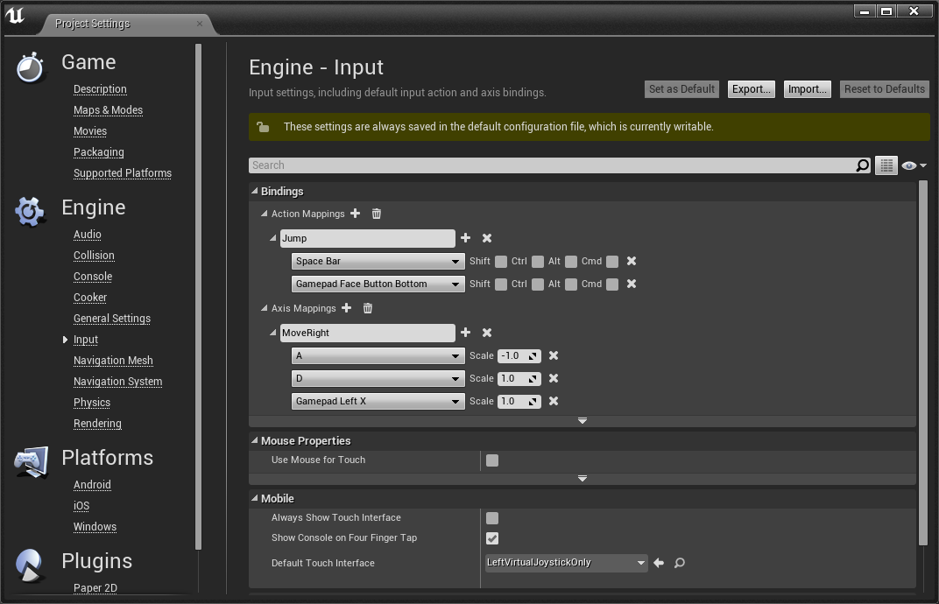Remove the MoveRight axis mapping
Viewport: 939px width, 604px height.
[487, 333]
